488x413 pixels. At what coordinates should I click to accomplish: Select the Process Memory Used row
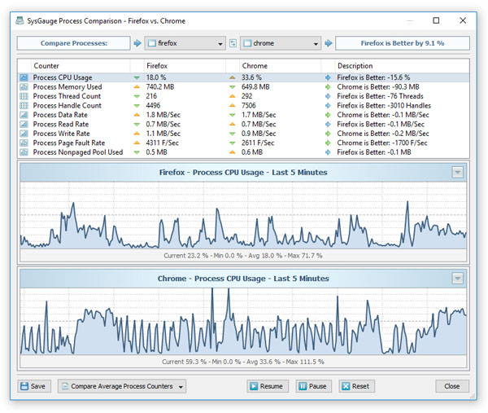point(243,86)
